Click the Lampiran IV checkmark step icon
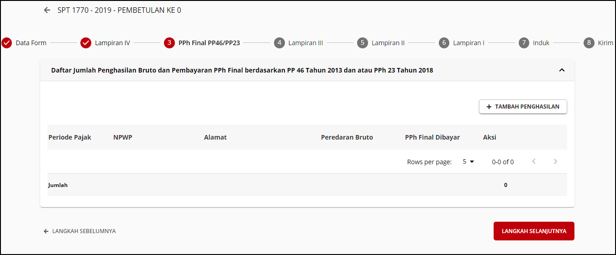Screen dimensions: 616x255 pyautogui.click(x=86, y=43)
